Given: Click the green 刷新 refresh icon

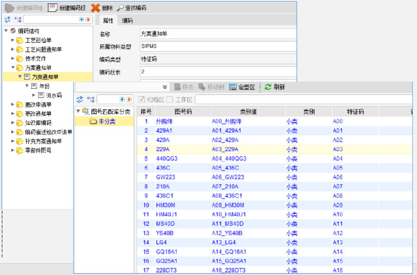Looking at the screenshot, I should [x=268, y=87].
